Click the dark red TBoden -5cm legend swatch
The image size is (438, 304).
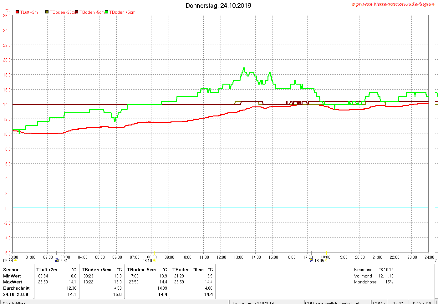tap(77, 12)
